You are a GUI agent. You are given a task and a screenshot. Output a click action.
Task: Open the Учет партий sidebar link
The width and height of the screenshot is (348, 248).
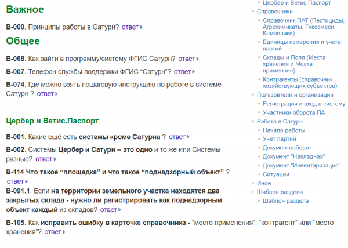click(x=279, y=139)
